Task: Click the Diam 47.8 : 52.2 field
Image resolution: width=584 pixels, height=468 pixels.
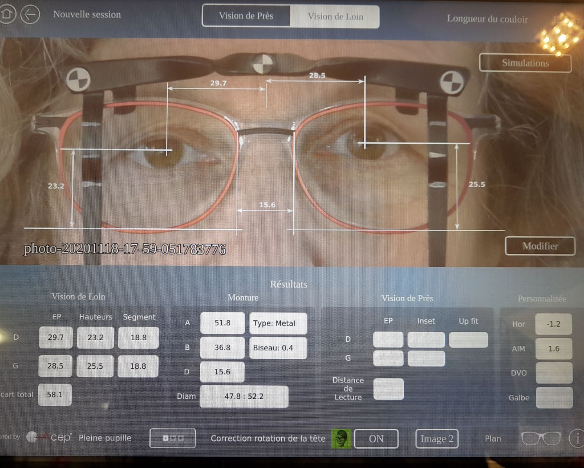Action: pyautogui.click(x=244, y=396)
